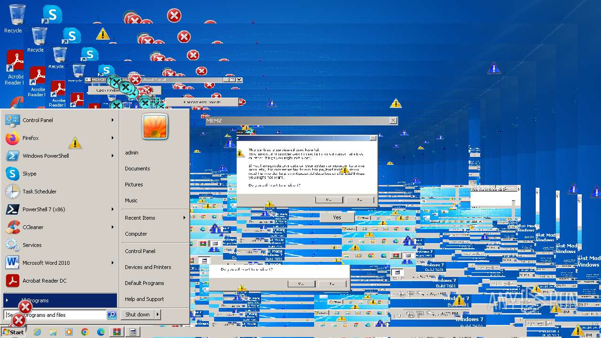Expand PowerShell 7 (x86) jump list arrow

click(113, 209)
